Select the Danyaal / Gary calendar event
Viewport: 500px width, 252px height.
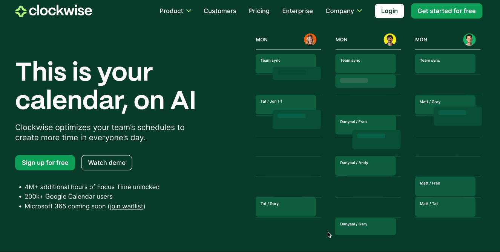(x=365, y=226)
